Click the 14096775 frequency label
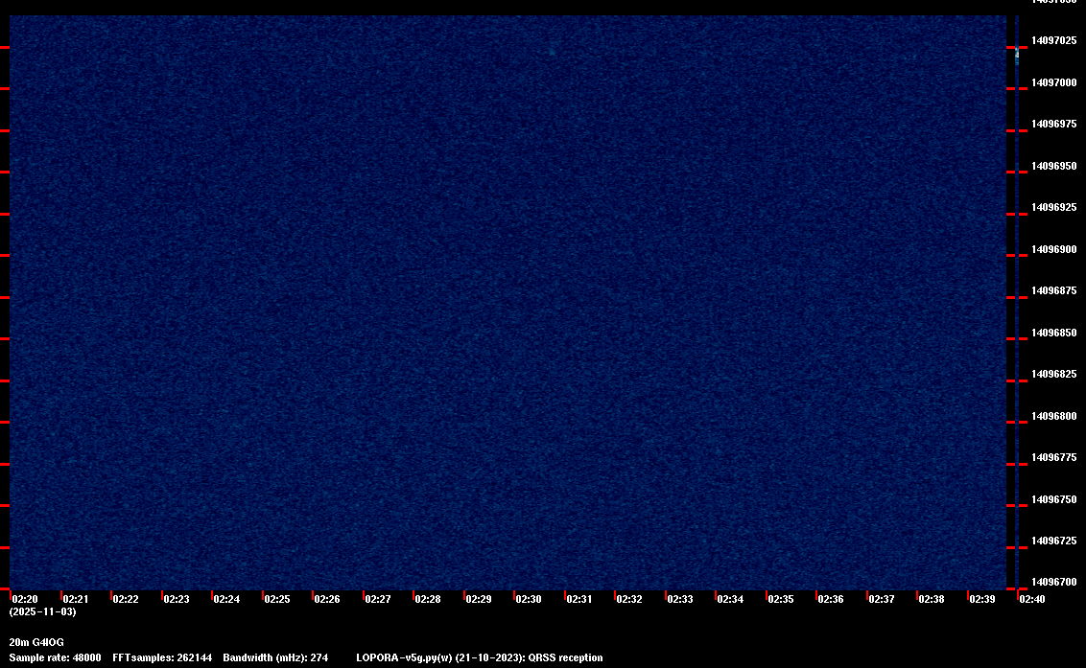This screenshot has height=668, width=1086. point(1054,457)
